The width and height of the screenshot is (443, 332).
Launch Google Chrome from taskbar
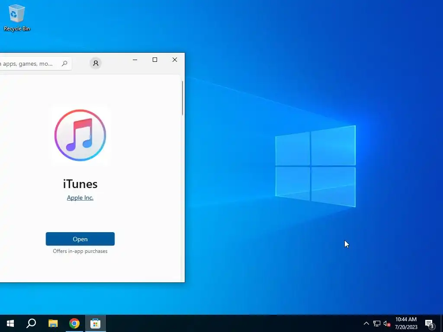coord(74,323)
